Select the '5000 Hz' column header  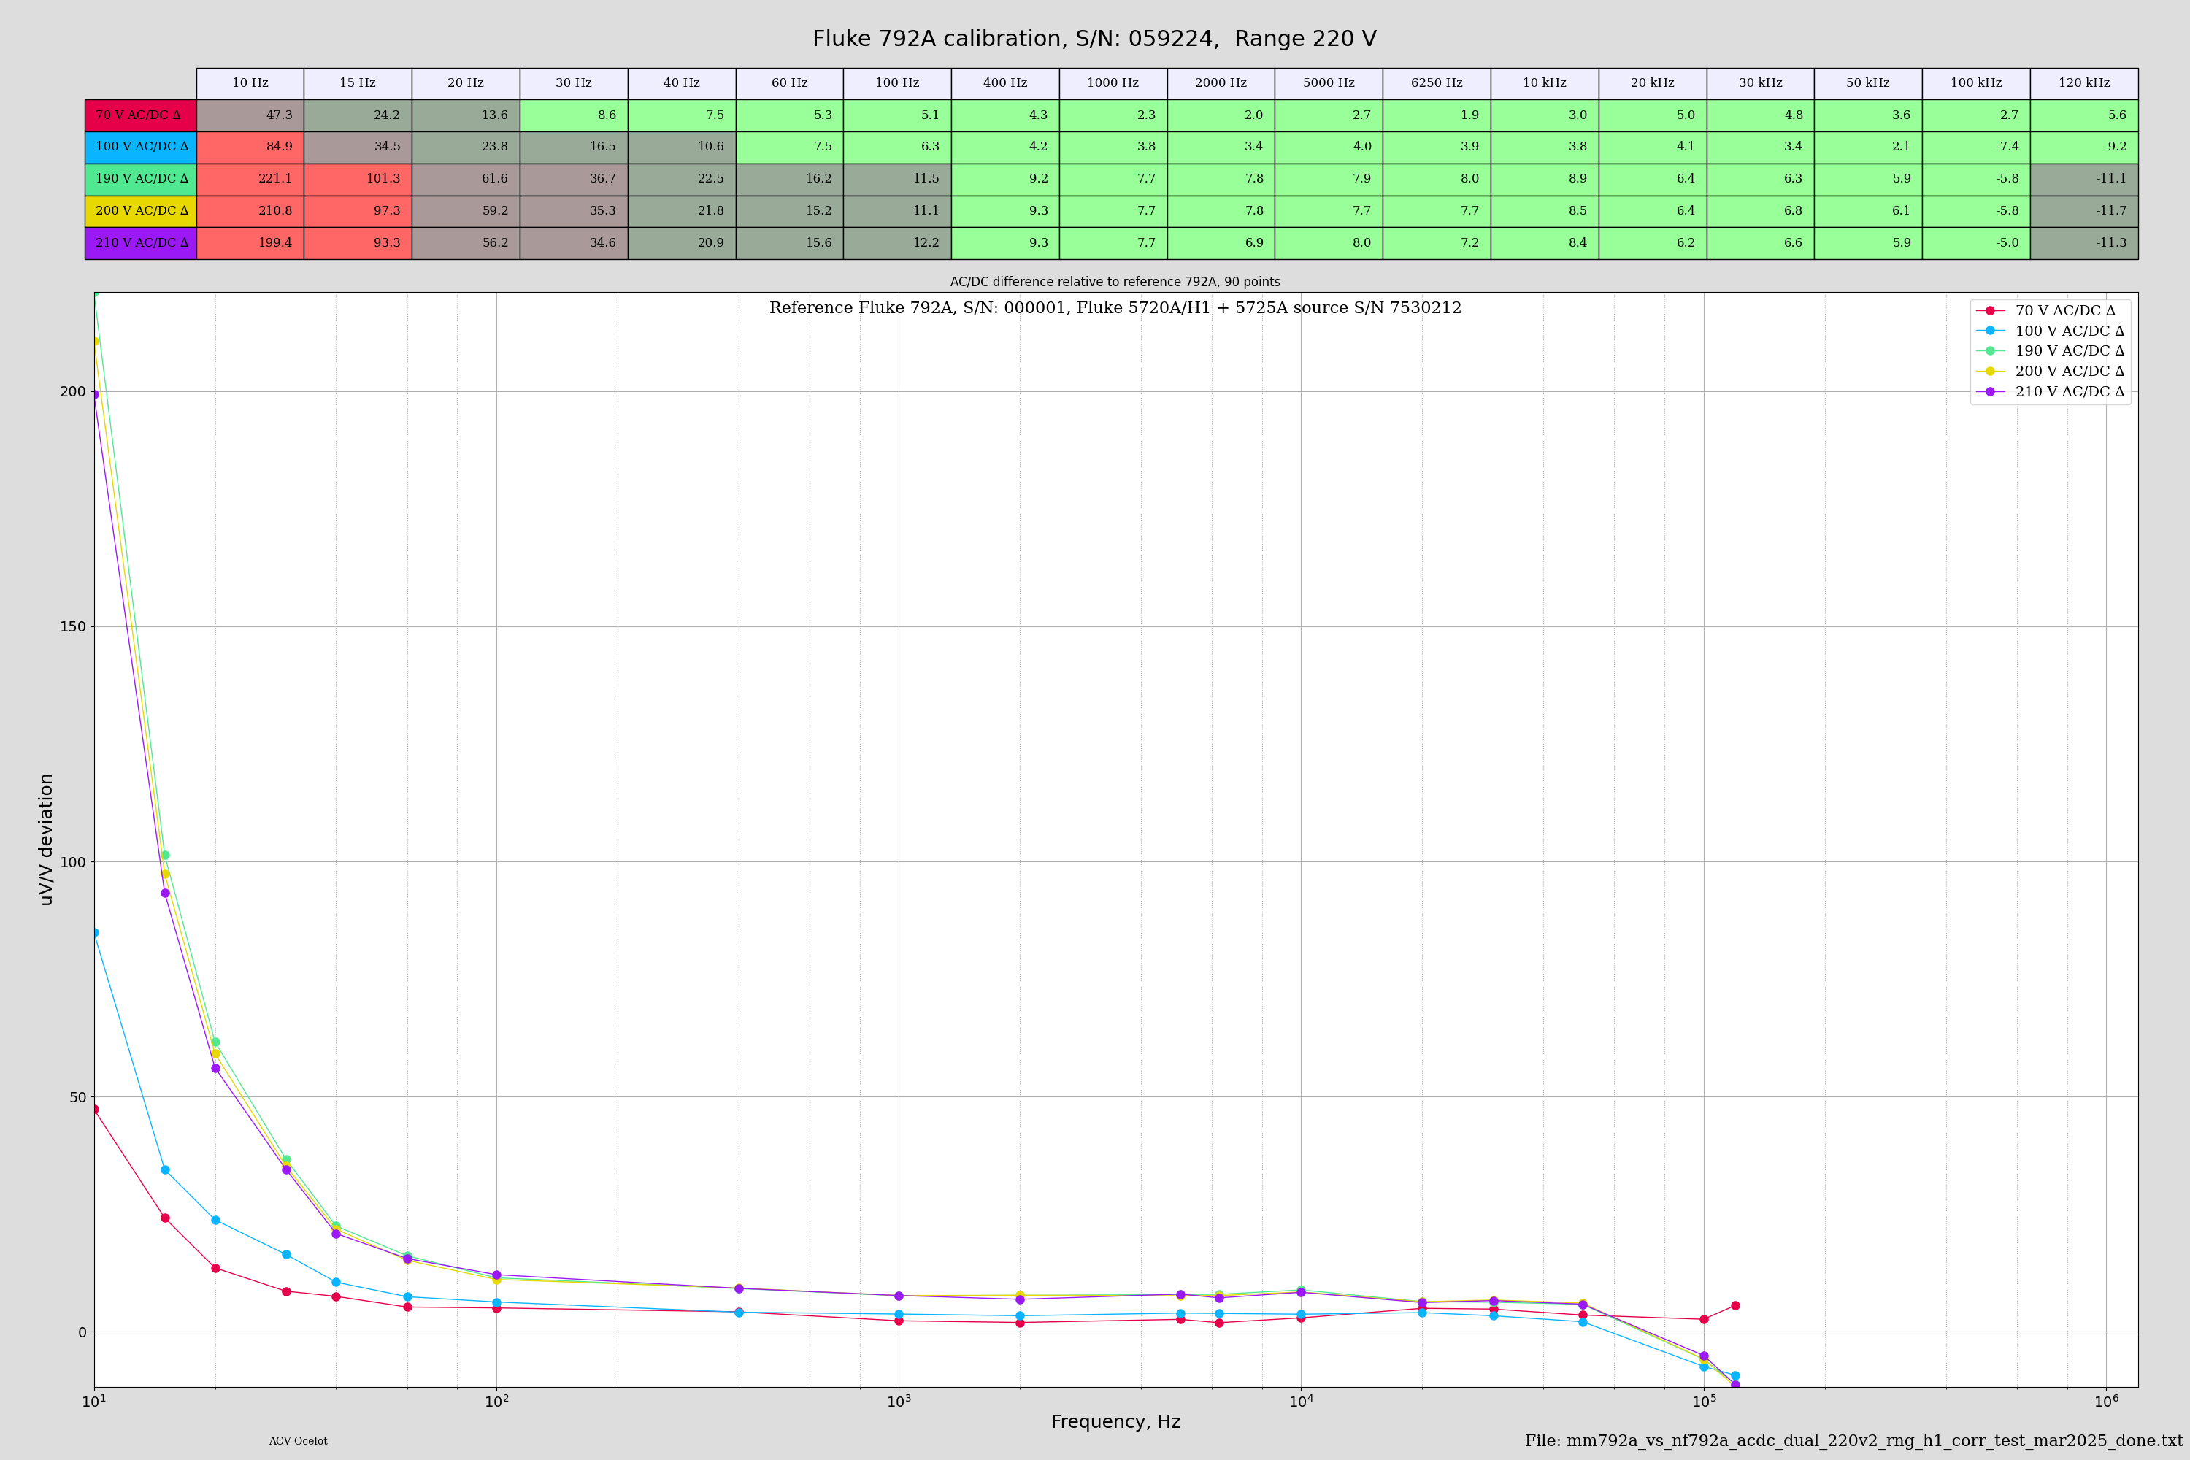coord(1329,83)
